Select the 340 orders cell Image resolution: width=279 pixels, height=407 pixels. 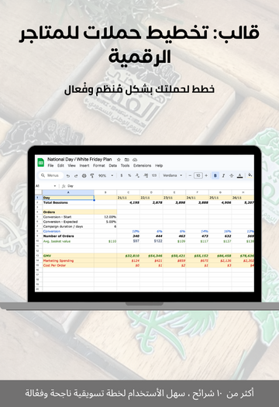129,236
